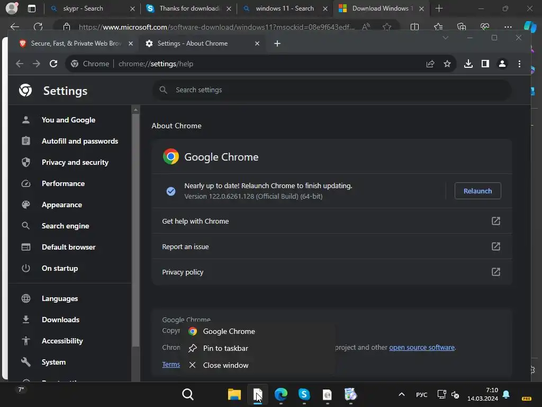Open Chrome downloads icon
Screen dimensions: 542x407
(x=468, y=64)
